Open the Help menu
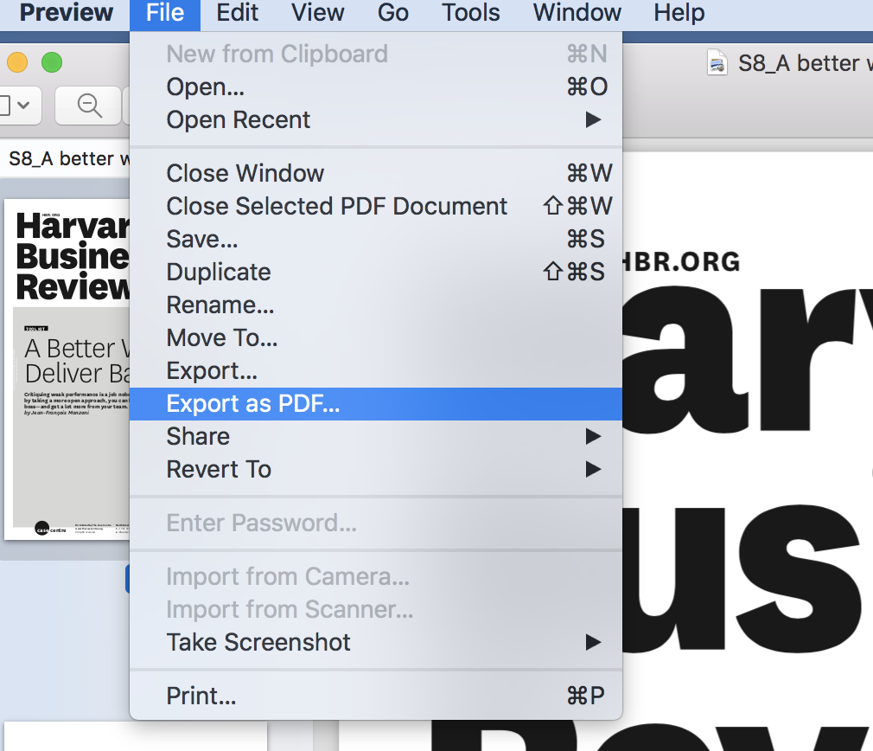This screenshot has width=873, height=751. click(x=679, y=13)
